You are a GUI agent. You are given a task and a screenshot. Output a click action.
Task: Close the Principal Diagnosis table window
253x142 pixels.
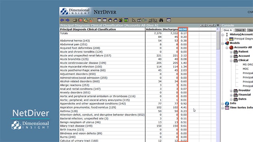(x=218, y=25)
